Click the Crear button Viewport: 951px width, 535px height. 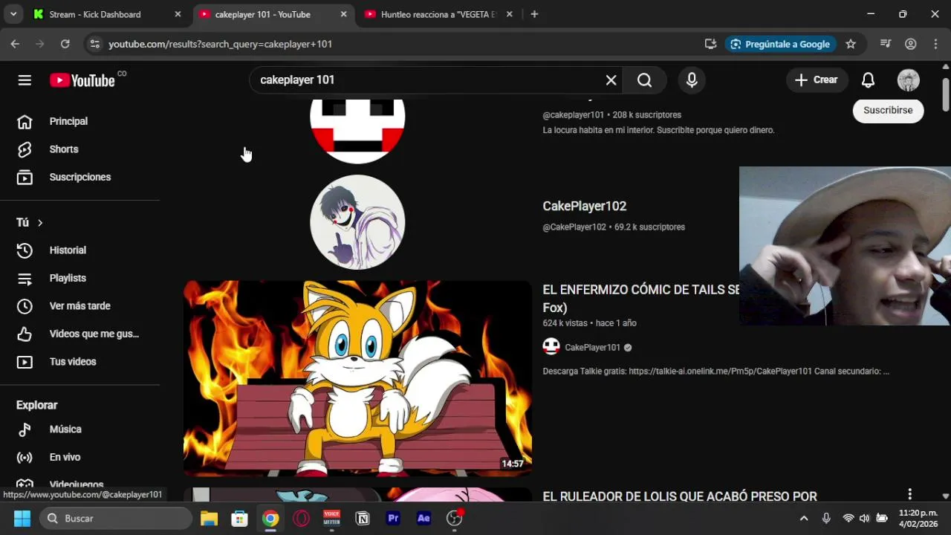pos(816,80)
